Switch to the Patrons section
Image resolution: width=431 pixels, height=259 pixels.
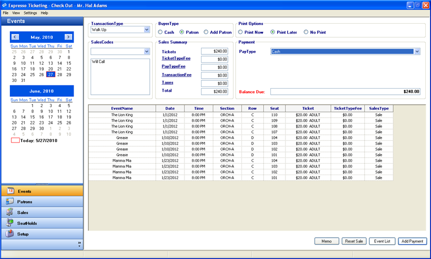coord(42,202)
